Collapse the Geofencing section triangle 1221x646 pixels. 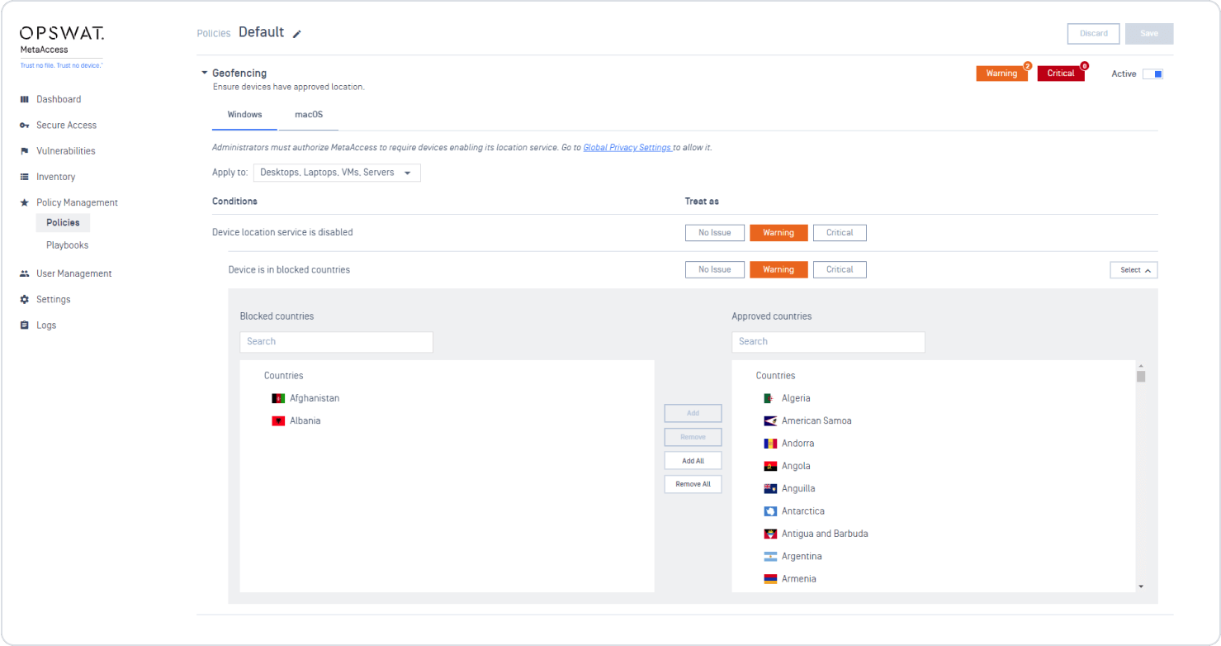tap(205, 73)
